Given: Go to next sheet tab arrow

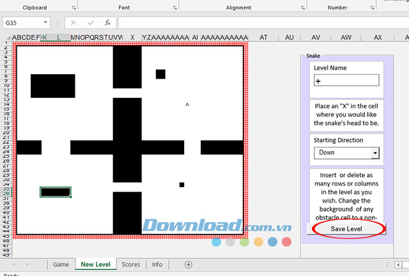Looking at the screenshot, I should (x=27, y=264).
